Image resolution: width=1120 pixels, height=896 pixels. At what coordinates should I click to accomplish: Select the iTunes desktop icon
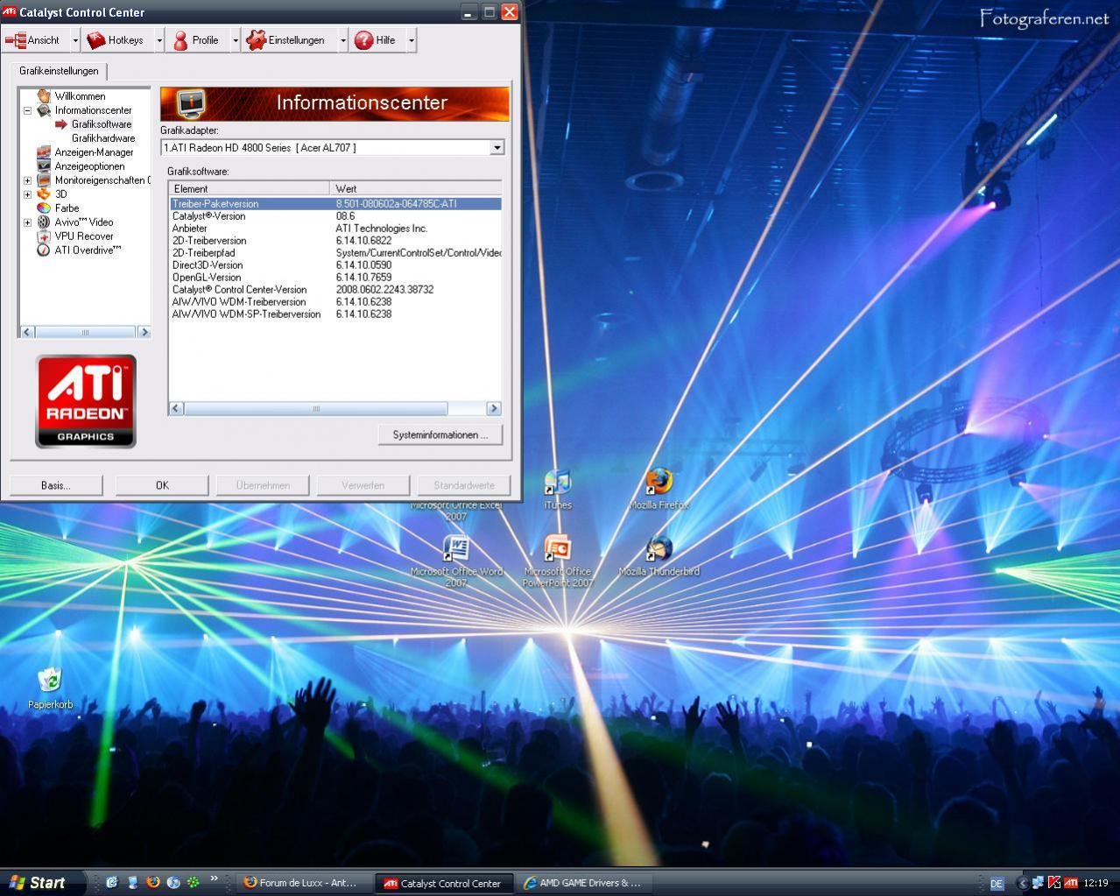point(558,490)
